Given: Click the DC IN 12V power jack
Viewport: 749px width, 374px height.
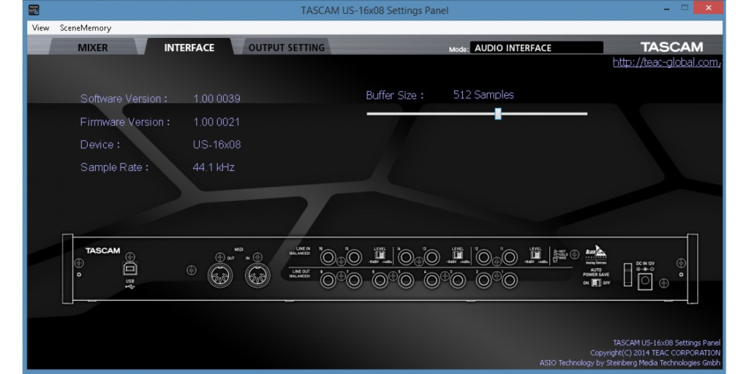Looking at the screenshot, I should pos(645,283).
